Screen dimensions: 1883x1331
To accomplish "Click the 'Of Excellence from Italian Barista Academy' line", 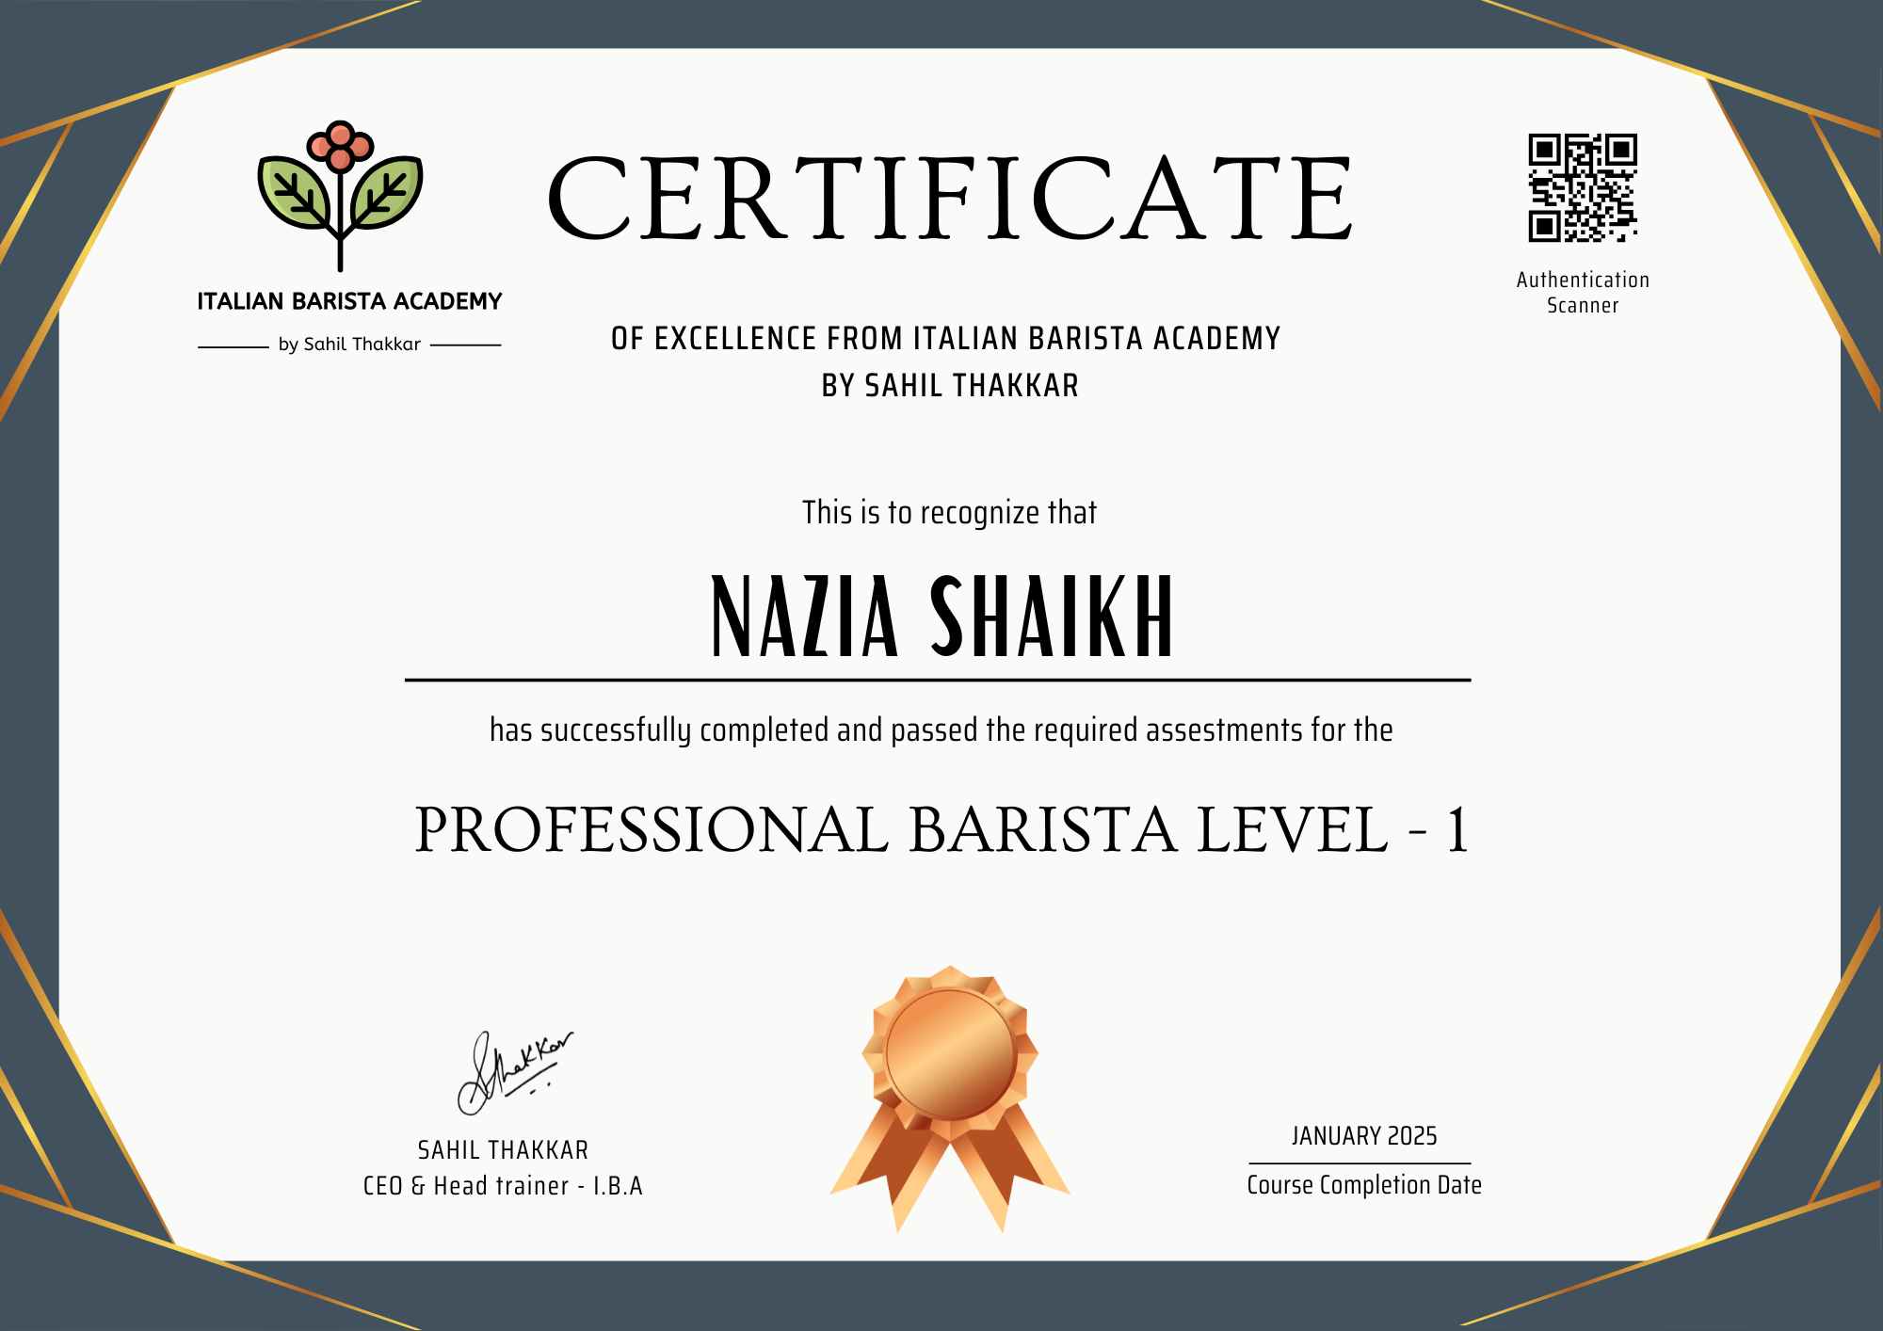I will pos(945,338).
